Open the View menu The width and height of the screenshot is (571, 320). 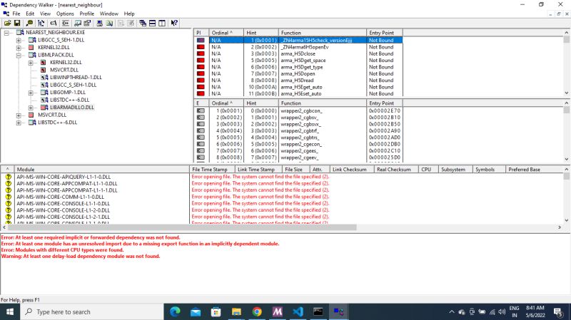click(x=45, y=14)
